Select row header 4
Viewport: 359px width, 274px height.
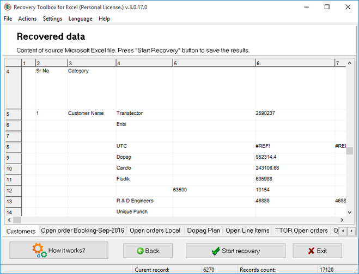coord(13,88)
